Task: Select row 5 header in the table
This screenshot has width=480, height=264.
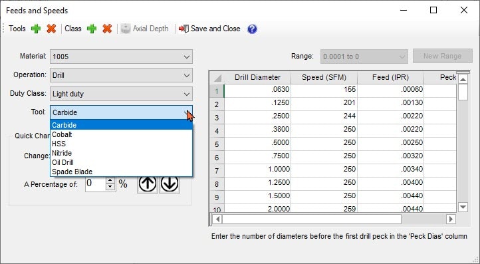Action: coord(217,144)
